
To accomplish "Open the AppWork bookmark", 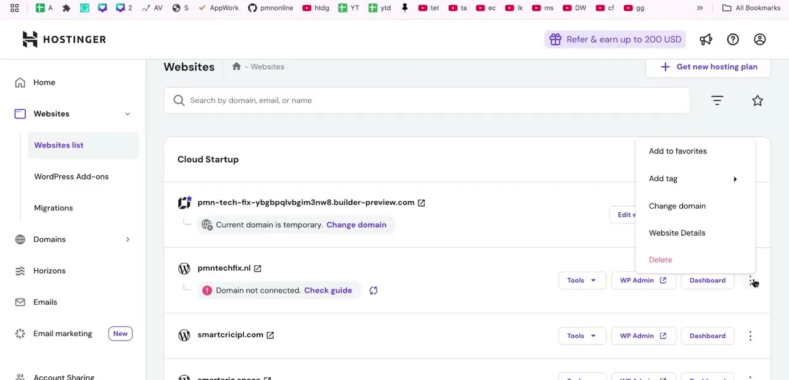I will point(218,8).
